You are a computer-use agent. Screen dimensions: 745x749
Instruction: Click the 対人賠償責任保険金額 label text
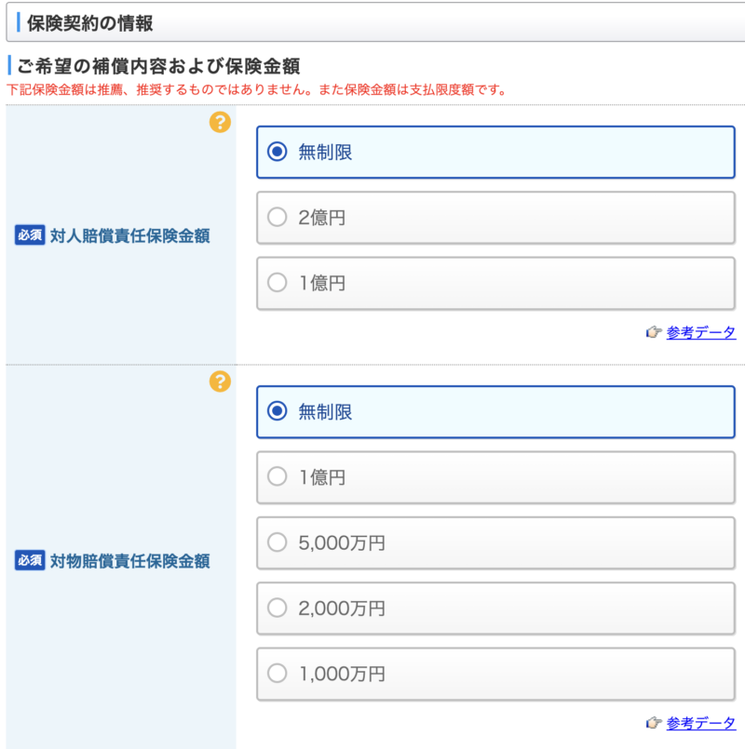pyautogui.click(x=130, y=235)
